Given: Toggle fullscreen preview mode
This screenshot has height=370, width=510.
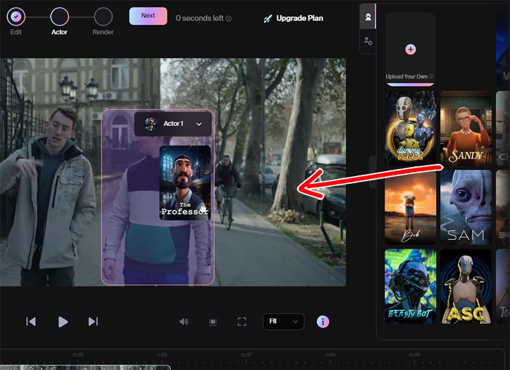Looking at the screenshot, I should 242,322.
